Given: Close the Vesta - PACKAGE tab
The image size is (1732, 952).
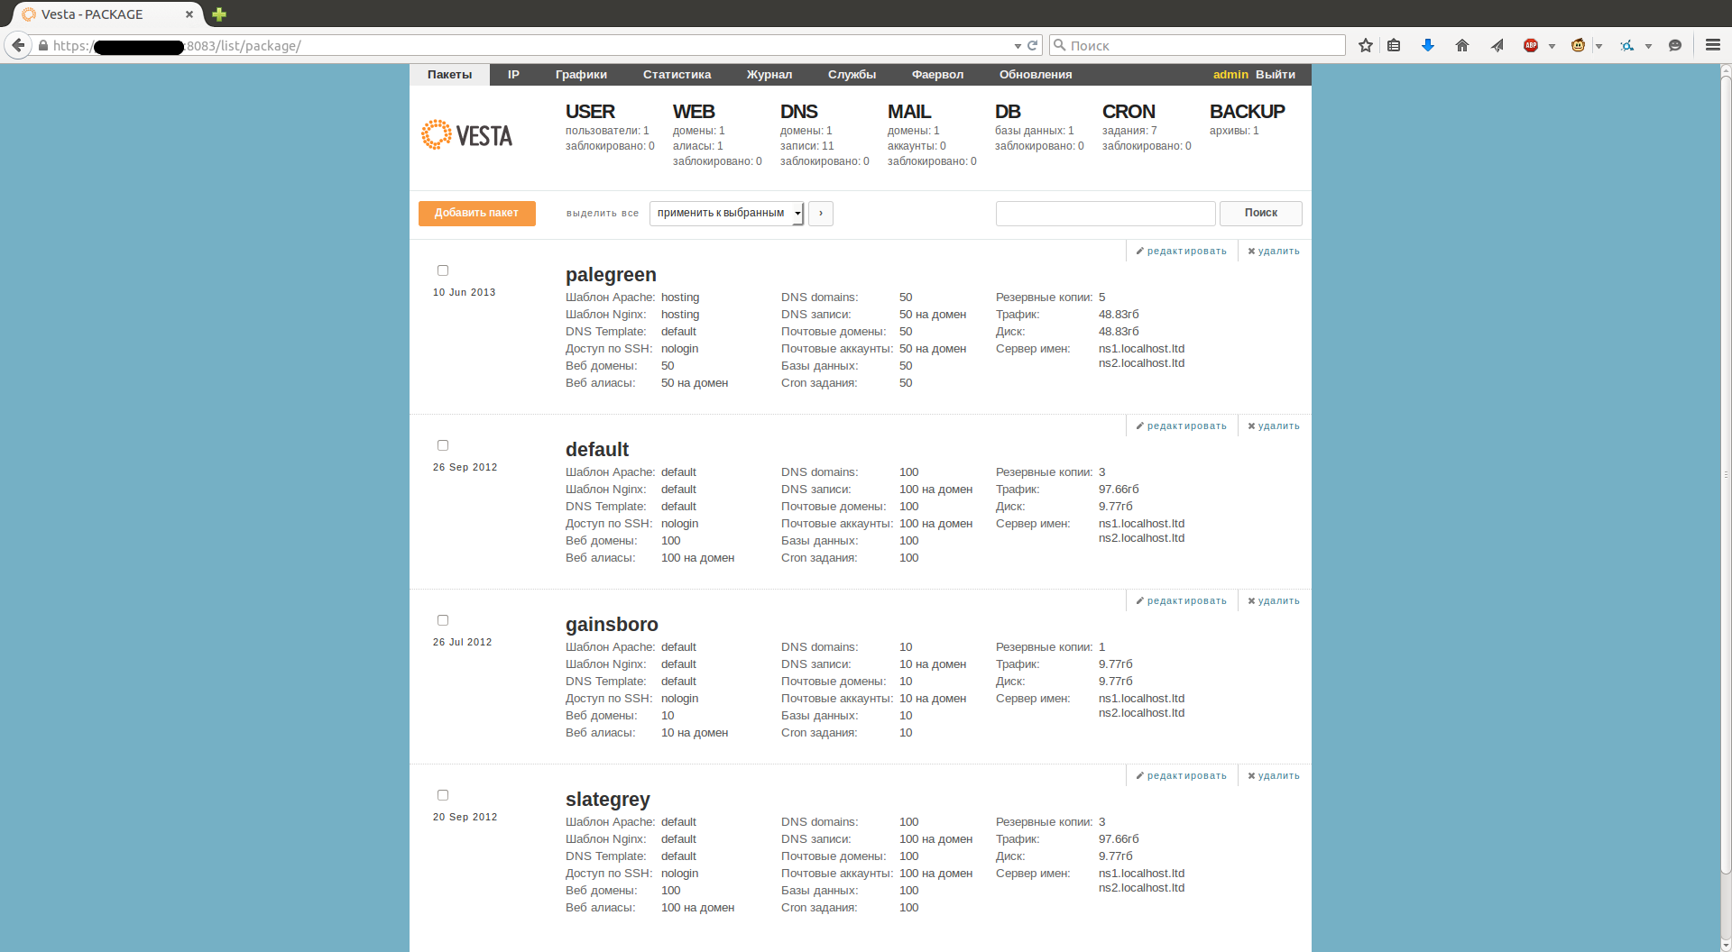Looking at the screenshot, I should pos(189,14).
